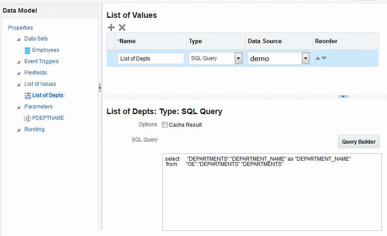This screenshot has width=387, height=236.
Task: Collapse the List of Values tree node
Action: [x=18, y=84]
